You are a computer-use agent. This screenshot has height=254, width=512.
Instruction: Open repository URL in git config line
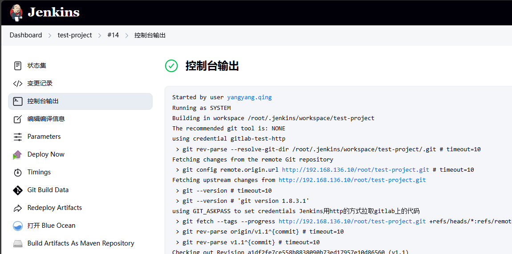356,170
